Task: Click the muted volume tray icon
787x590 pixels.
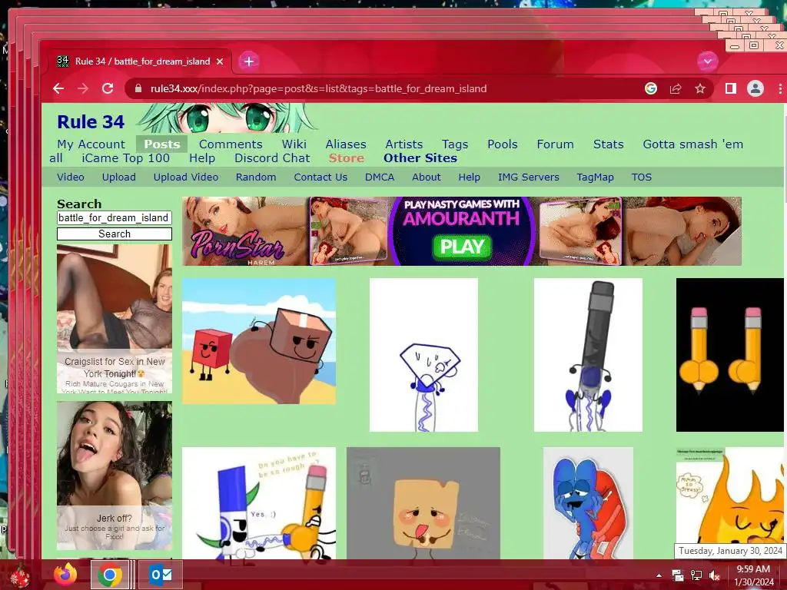Action: click(714, 575)
